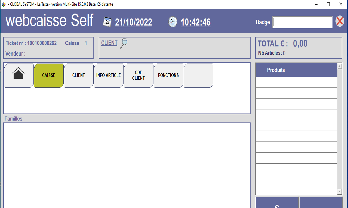
Task: Open the INFO ARTICLE tab
Action: [109, 75]
